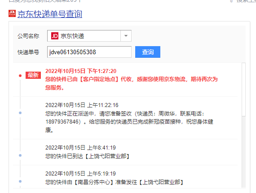Select the 京东快递 company combo box
256x193 pixels.
[x=89, y=36]
